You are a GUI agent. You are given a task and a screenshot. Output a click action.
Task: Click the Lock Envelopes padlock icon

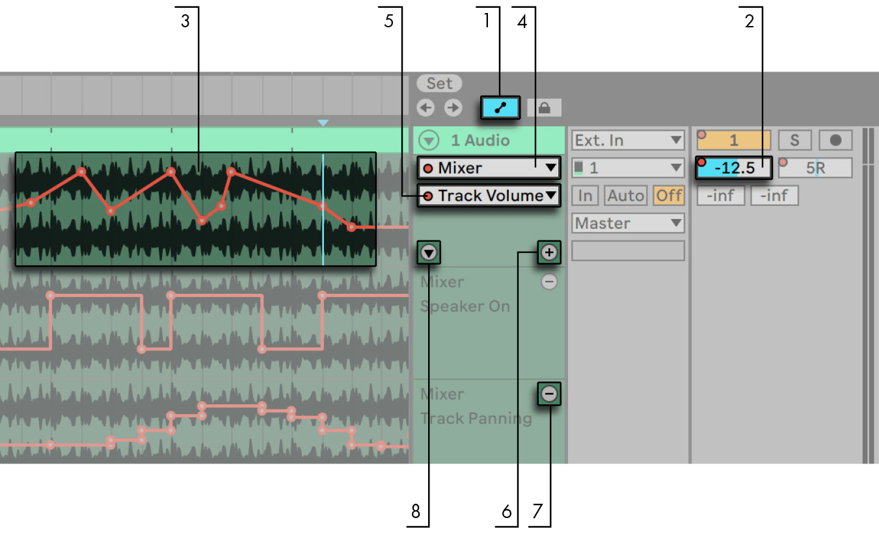545,108
